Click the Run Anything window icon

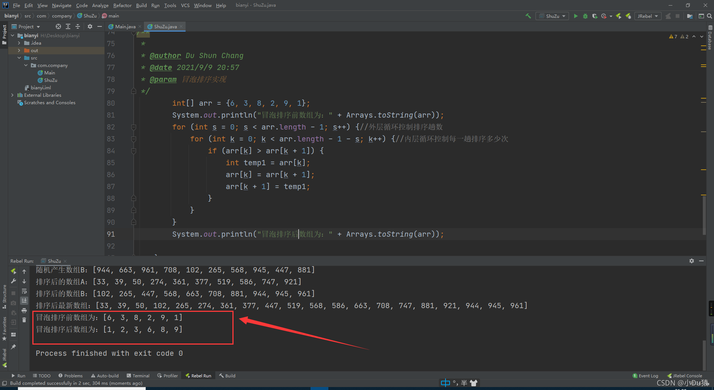pyautogui.click(x=701, y=16)
